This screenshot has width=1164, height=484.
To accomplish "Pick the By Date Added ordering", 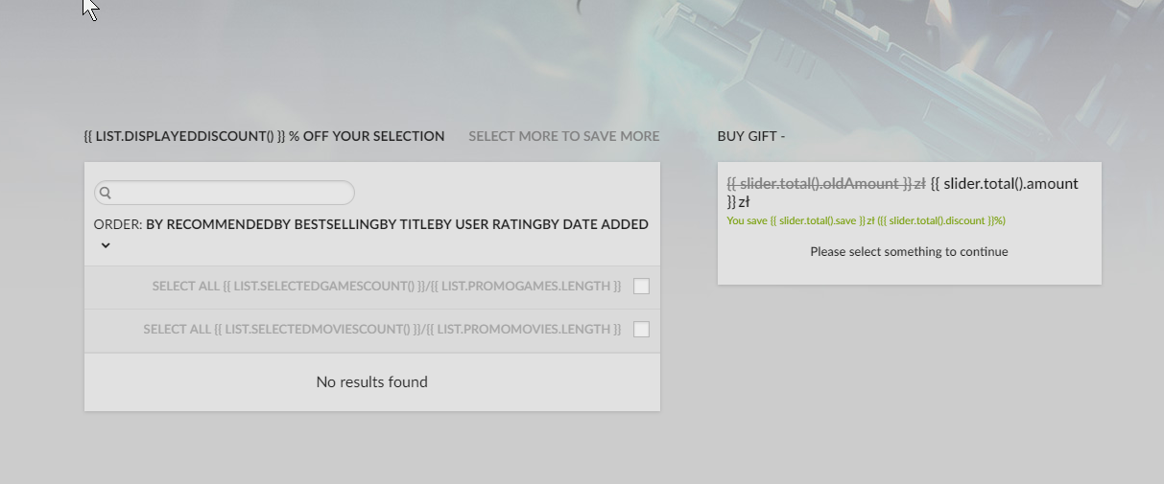I will 595,224.
